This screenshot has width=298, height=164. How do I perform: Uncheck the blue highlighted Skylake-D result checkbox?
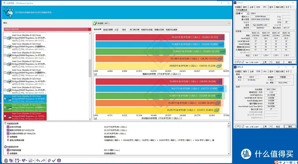coord(5,99)
